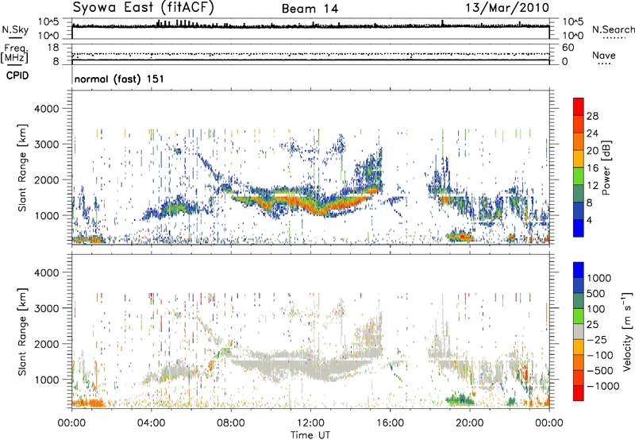
Task: Click the '08:00' time tick label
Action: click(231, 423)
